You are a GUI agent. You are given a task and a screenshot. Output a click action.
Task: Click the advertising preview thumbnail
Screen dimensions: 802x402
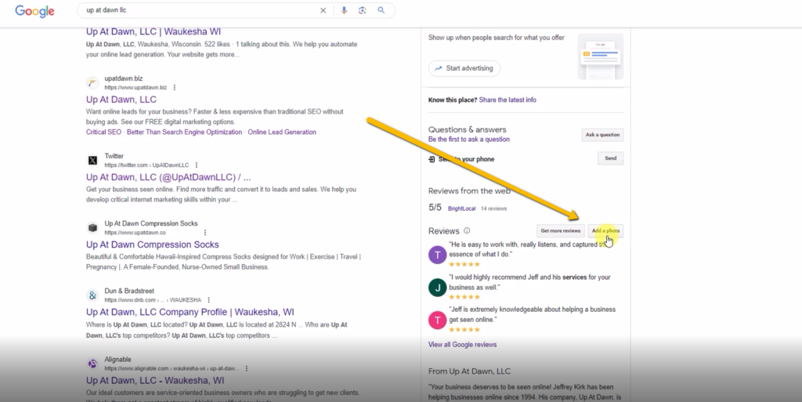click(601, 56)
